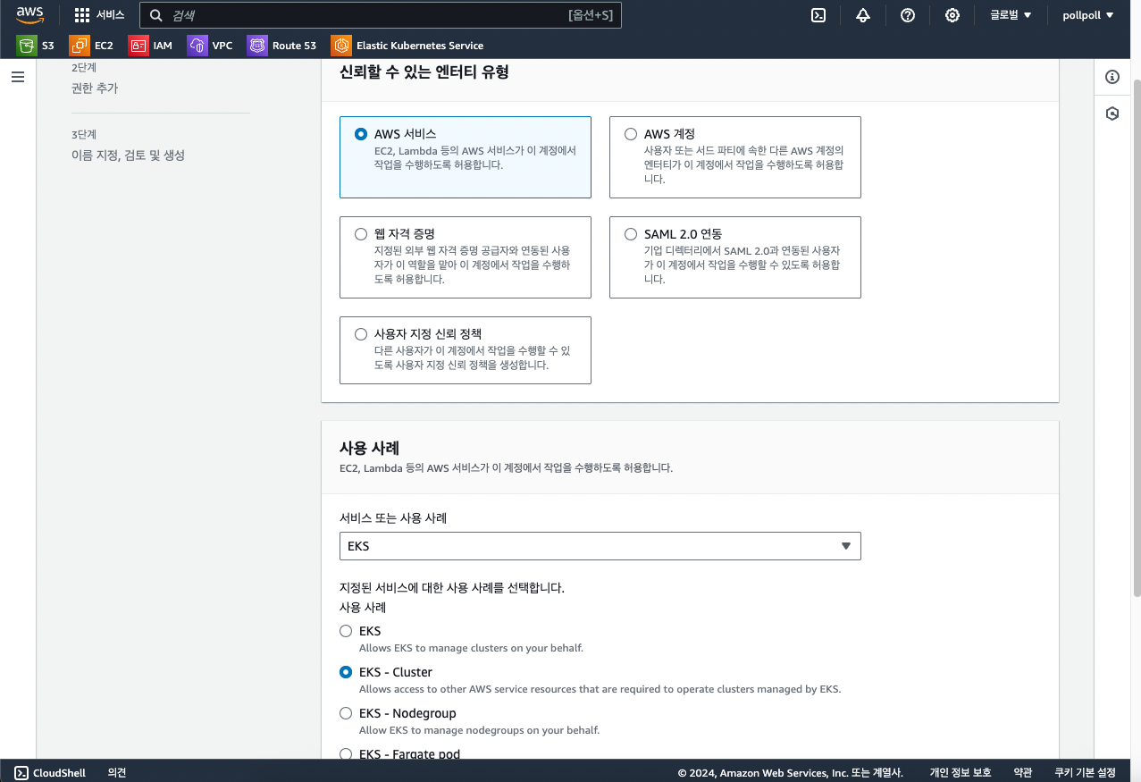Viewport: 1141px width, 782px height.
Task: Open 쿠키 기본 설정 link
Action: (1085, 773)
